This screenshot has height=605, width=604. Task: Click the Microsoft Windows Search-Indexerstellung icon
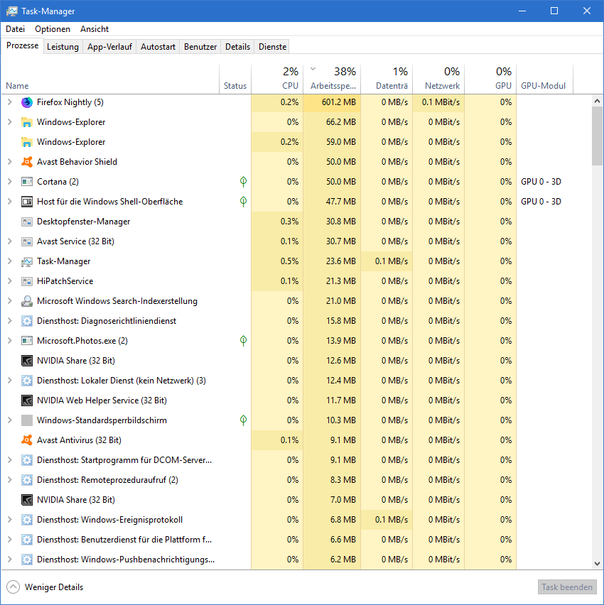[x=27, y=301]
